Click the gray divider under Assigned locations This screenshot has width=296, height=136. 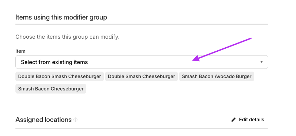(x=142, y=128)
